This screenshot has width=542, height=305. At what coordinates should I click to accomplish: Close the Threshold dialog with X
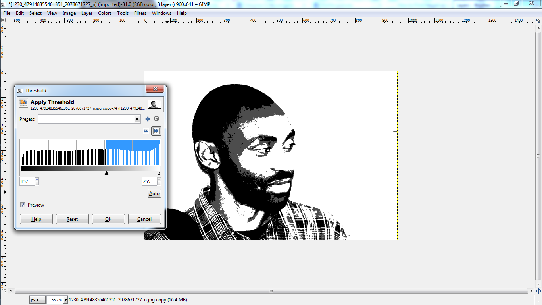155,89
